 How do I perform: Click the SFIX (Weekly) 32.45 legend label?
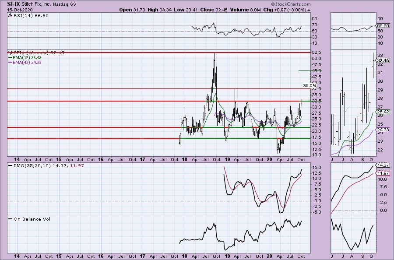[39, 53]
